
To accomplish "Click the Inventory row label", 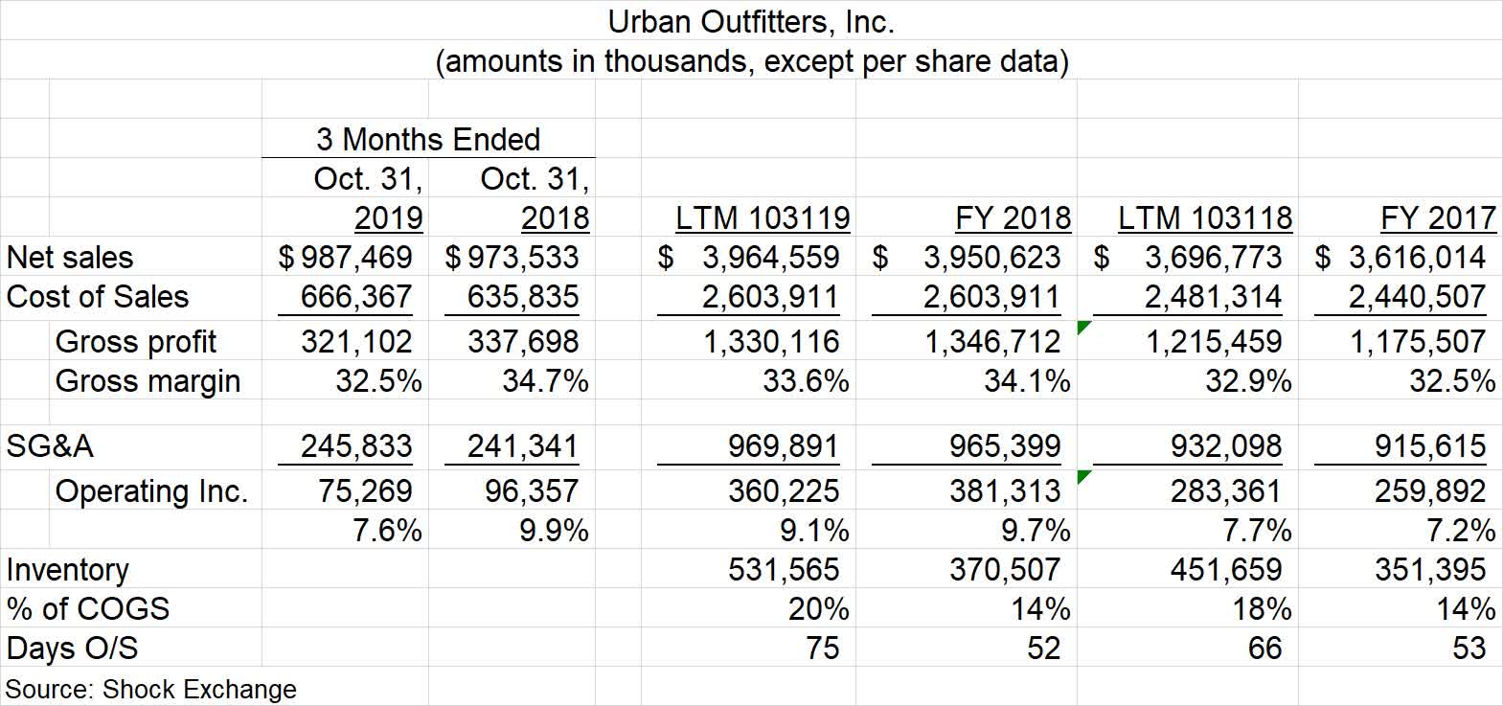I will click(x=67, y=570).
